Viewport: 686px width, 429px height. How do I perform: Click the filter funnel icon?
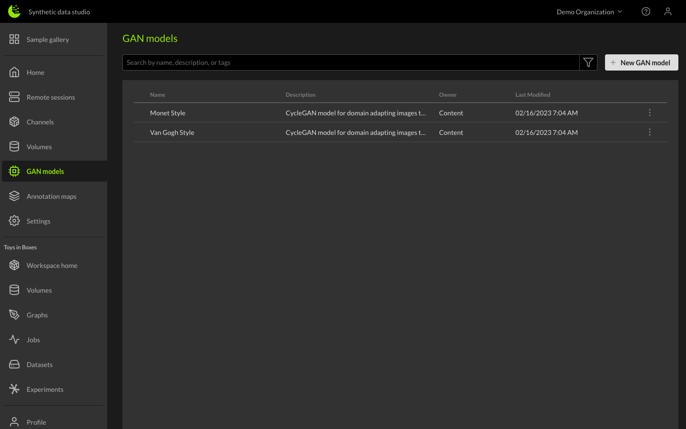[588, 62]
